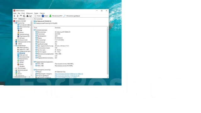Select Датчики tree item
Screen dimensions: 201x113
tap(21, 38)
